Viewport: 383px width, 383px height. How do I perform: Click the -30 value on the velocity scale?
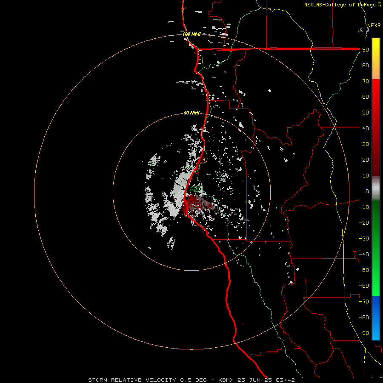pos(364,239)
